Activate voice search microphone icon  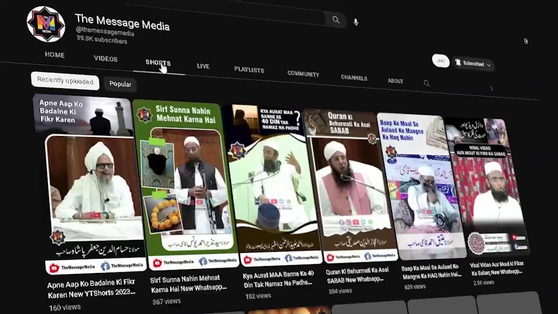pos(356,22)
